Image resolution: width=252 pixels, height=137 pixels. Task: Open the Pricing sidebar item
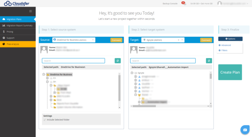[x=18, y=32]
